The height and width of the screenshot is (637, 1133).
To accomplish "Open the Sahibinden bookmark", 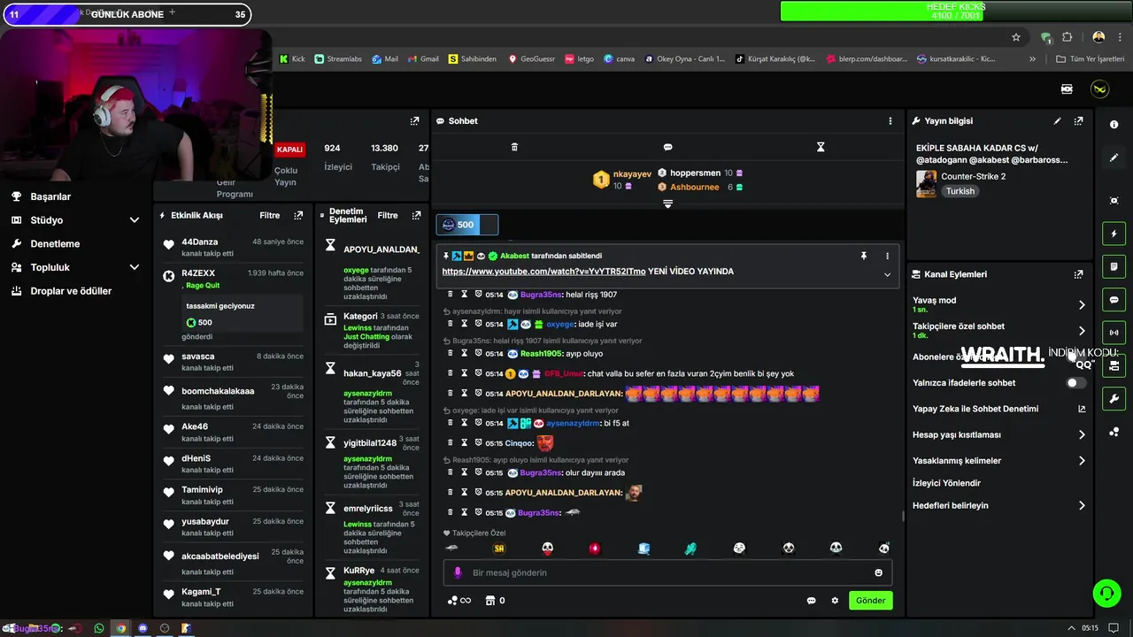I will tap(473, 59).
